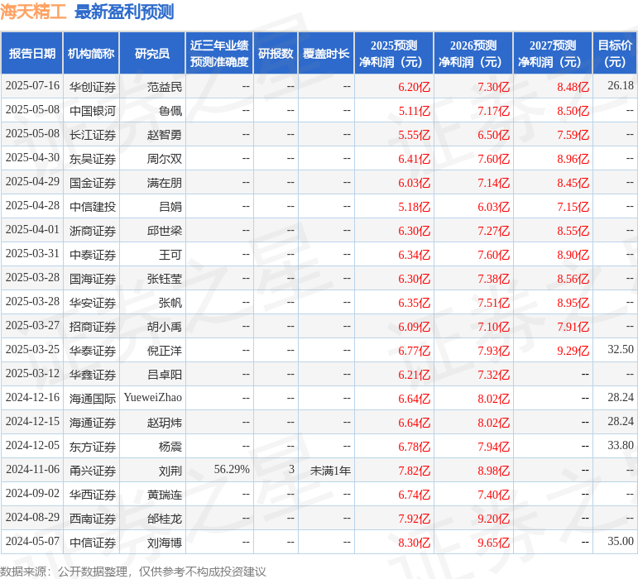Screen dimensions: 638x579
Task: Click analyst name YueweiZhao
Action: [x=152, y=397]
